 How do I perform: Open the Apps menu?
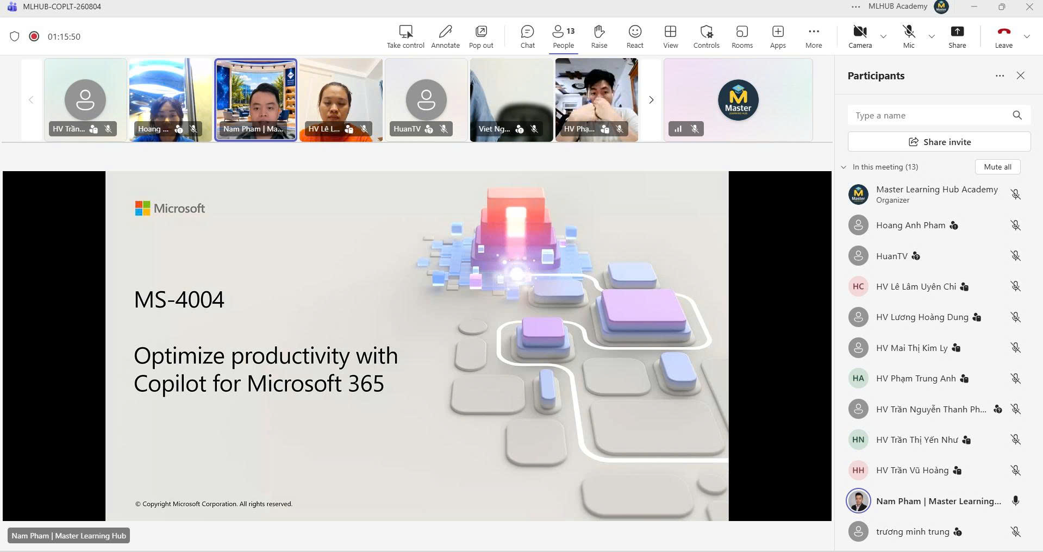(x=778, y=36)
